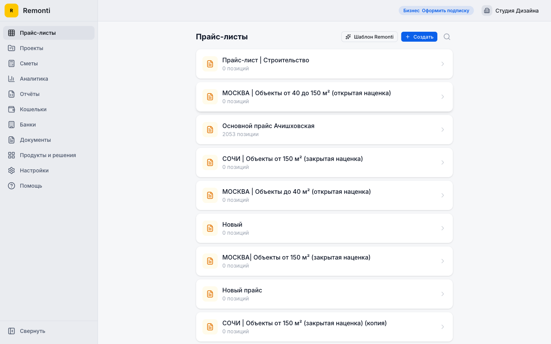Click the Remonti logo icon

(11, 11)
